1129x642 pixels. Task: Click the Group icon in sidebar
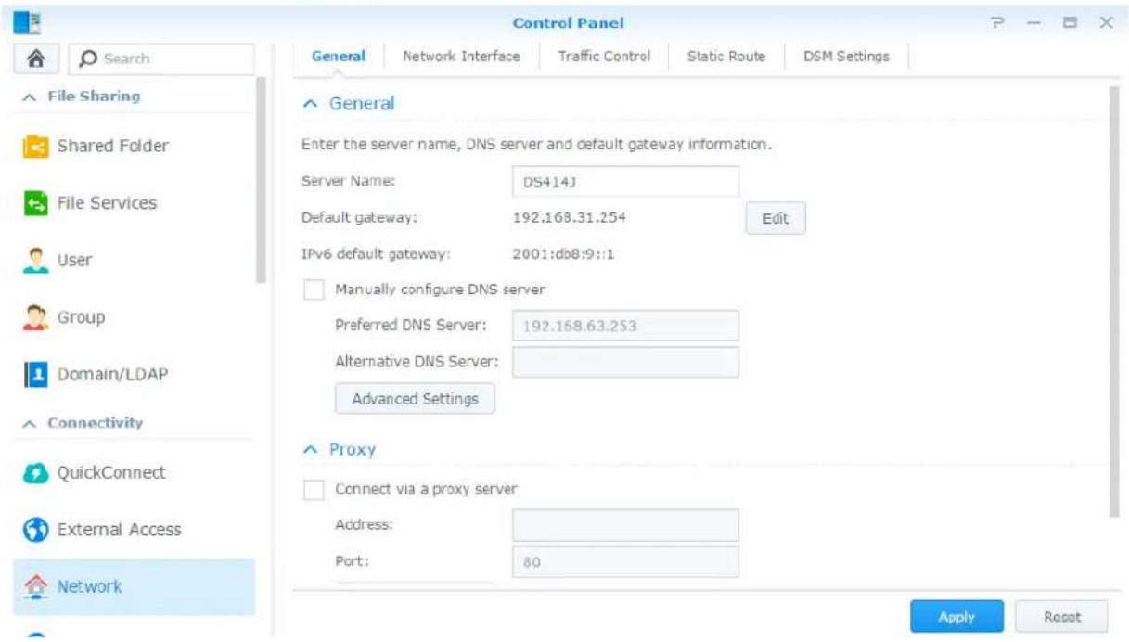click(36, 317)
